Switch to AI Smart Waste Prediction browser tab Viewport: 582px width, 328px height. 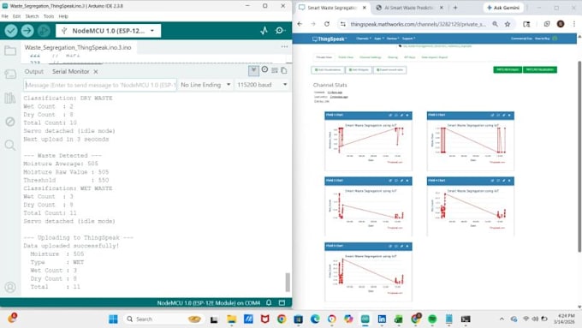[x=408, y=8]
